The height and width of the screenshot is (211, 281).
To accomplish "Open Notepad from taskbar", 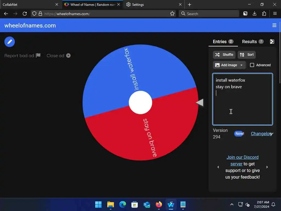I will coord(183,204).
